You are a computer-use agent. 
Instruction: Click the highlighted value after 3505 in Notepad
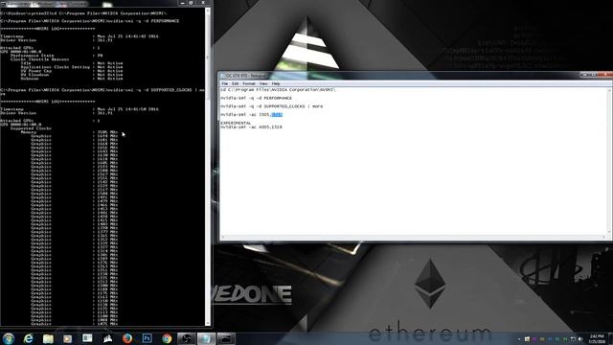(277, 115)
